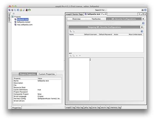
Task: Open preferences via the tools icon
Action: click(24, 10)
